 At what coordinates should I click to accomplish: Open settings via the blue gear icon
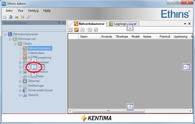(11, 17)
